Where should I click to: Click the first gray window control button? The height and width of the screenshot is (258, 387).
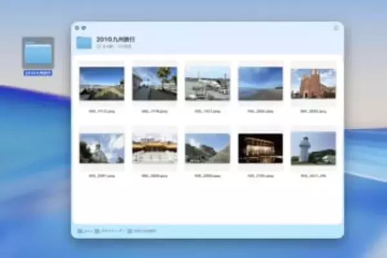click(x=77, y=28)
